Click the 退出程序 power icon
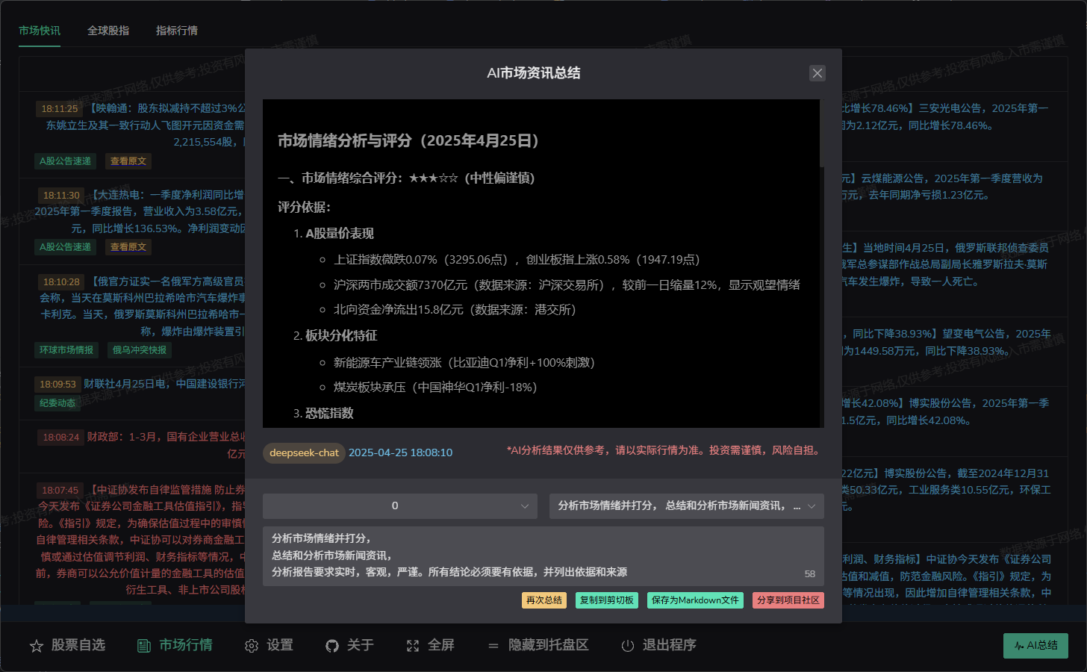Screen dimensions: 1087x672 tap(628, 645)
